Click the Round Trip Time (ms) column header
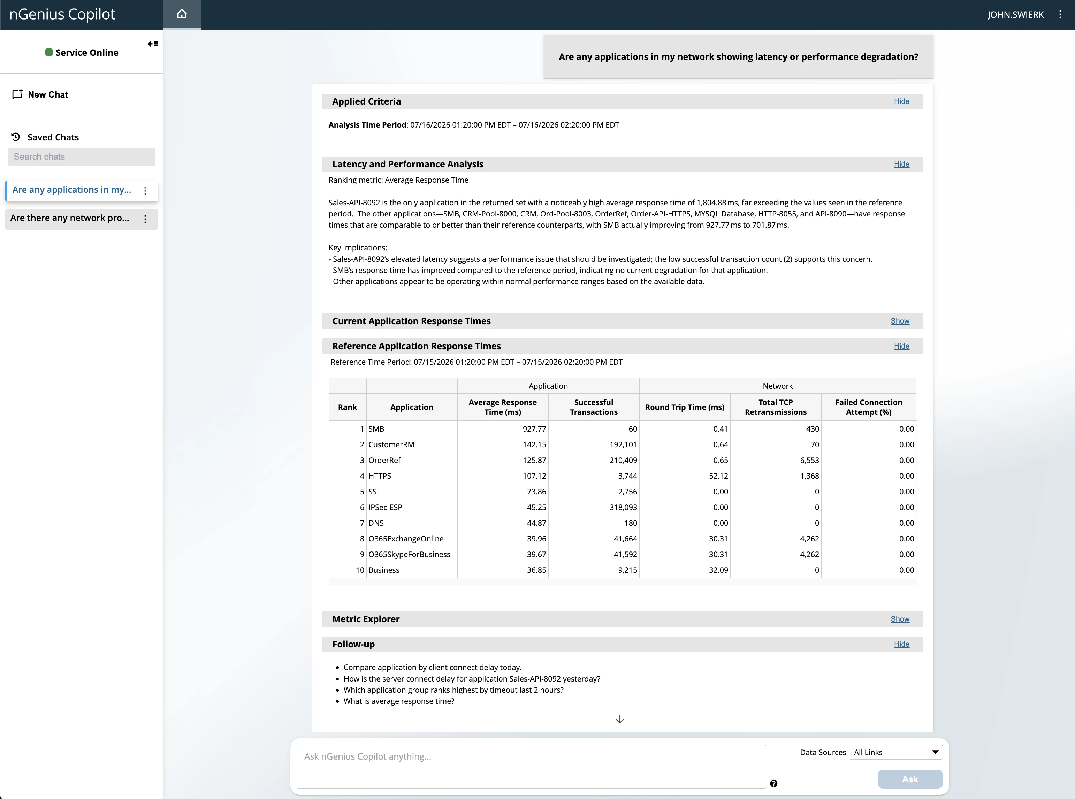The height and width of the screenshot is (799, 1075). coord(685,407)
